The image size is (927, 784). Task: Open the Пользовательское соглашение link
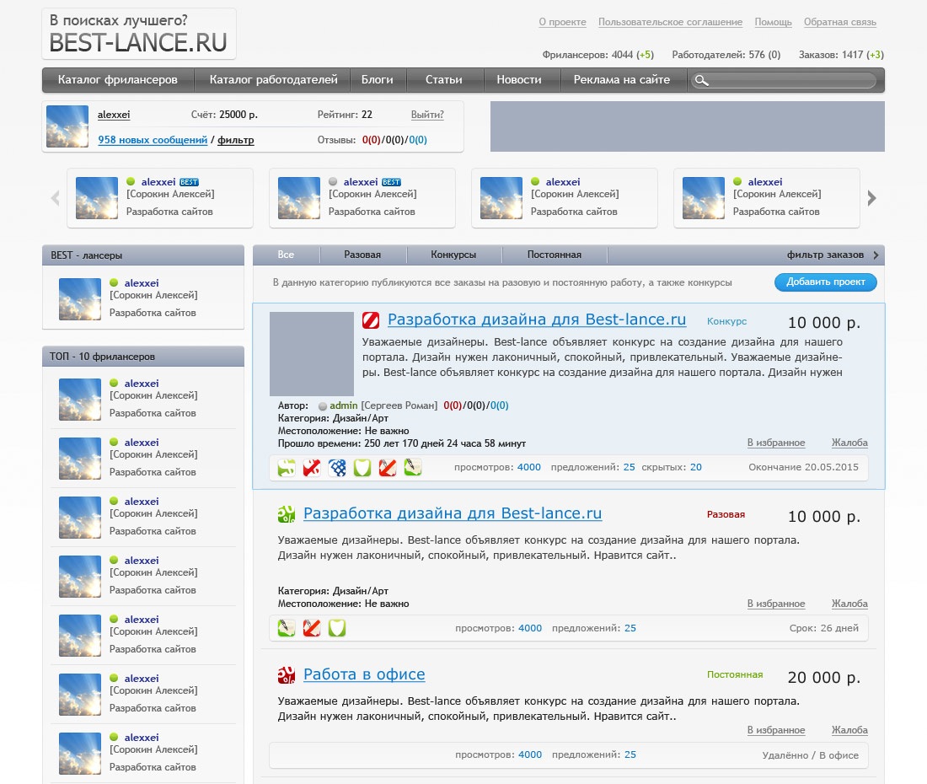click(x=671, y=22)
